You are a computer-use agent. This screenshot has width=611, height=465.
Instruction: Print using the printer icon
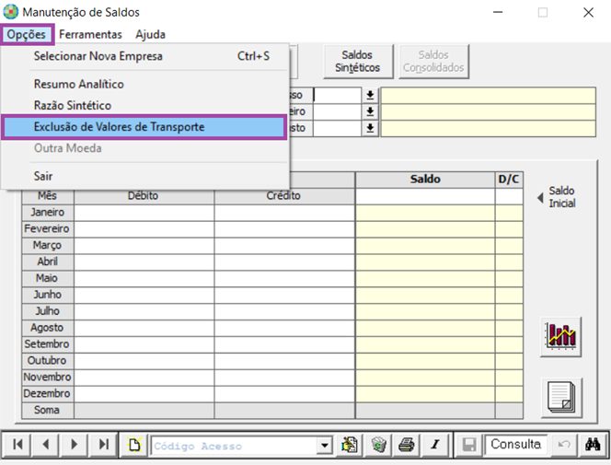pyautogui.click(x=406, y=445)
